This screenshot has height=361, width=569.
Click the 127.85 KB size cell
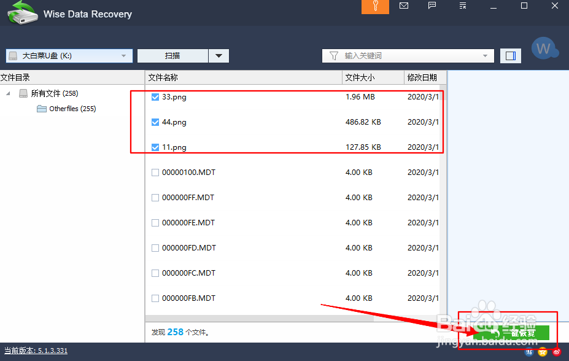point(363,147)
